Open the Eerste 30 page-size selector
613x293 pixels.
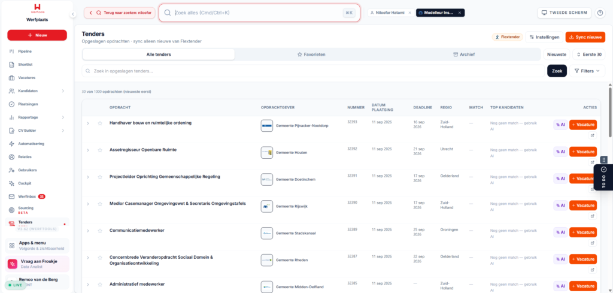click(x=589, y=55)
